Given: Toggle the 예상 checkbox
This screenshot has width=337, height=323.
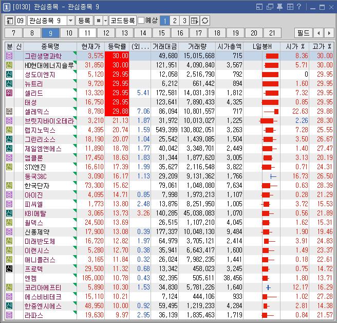Looking at the screenshot, I should pos(141,21).
